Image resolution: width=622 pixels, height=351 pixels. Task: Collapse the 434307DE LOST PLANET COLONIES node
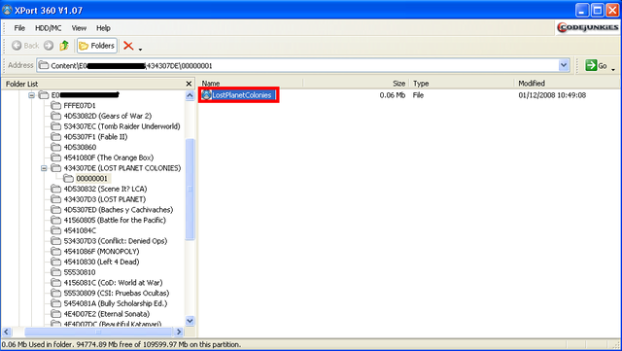tap(44, 168)
